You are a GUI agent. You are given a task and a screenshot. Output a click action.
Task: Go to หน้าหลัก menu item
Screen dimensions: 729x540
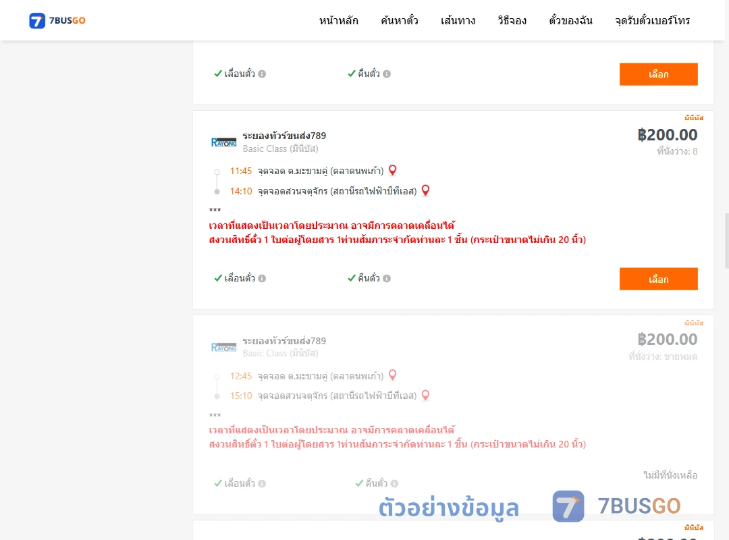point(338,20)
